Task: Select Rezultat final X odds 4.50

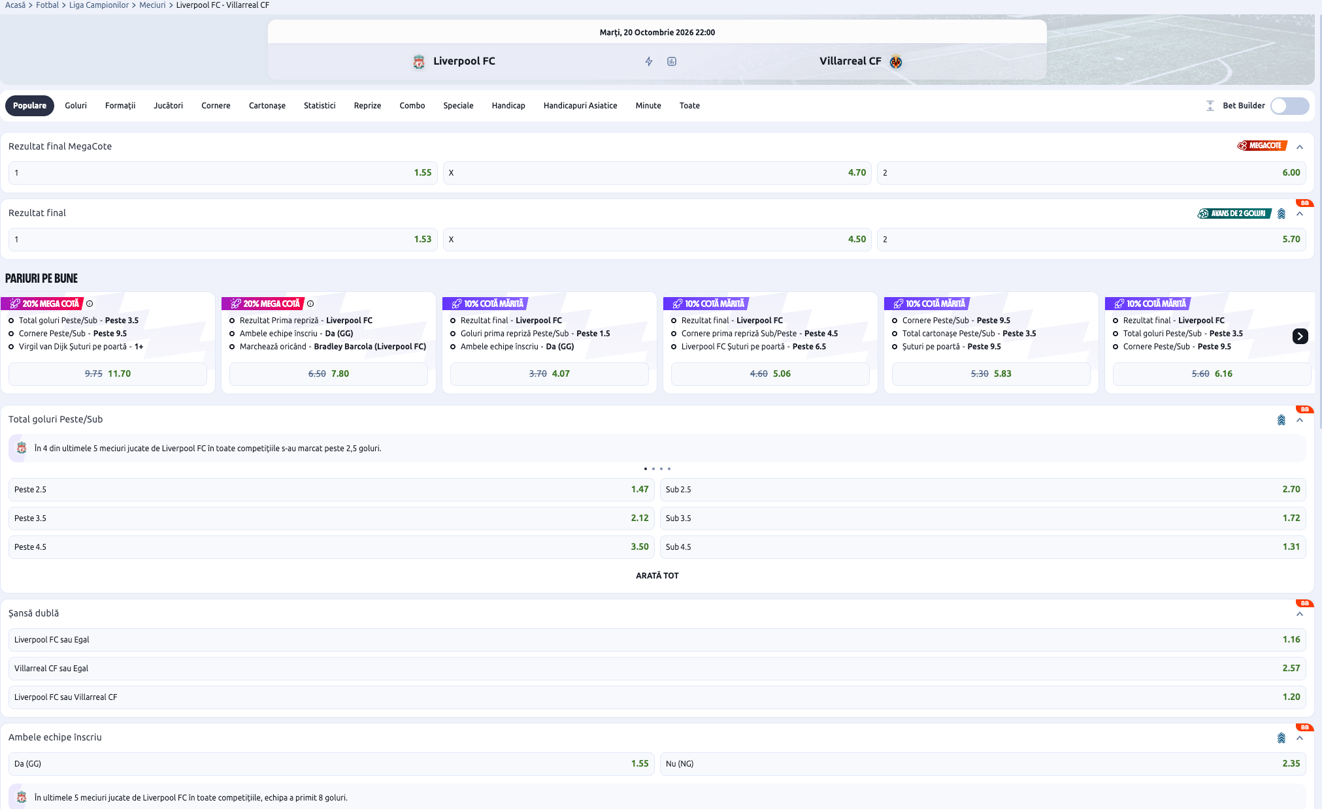Action: click(657, 240)
